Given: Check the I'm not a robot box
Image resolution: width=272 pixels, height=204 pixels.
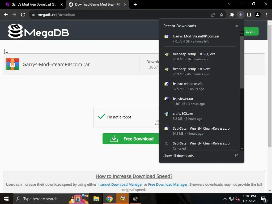Looking at the screenshot, I should (x=101, y=116).
